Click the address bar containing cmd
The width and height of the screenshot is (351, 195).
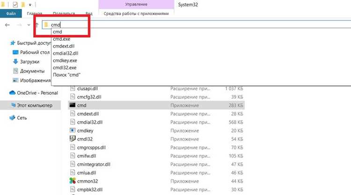[197, 25]
